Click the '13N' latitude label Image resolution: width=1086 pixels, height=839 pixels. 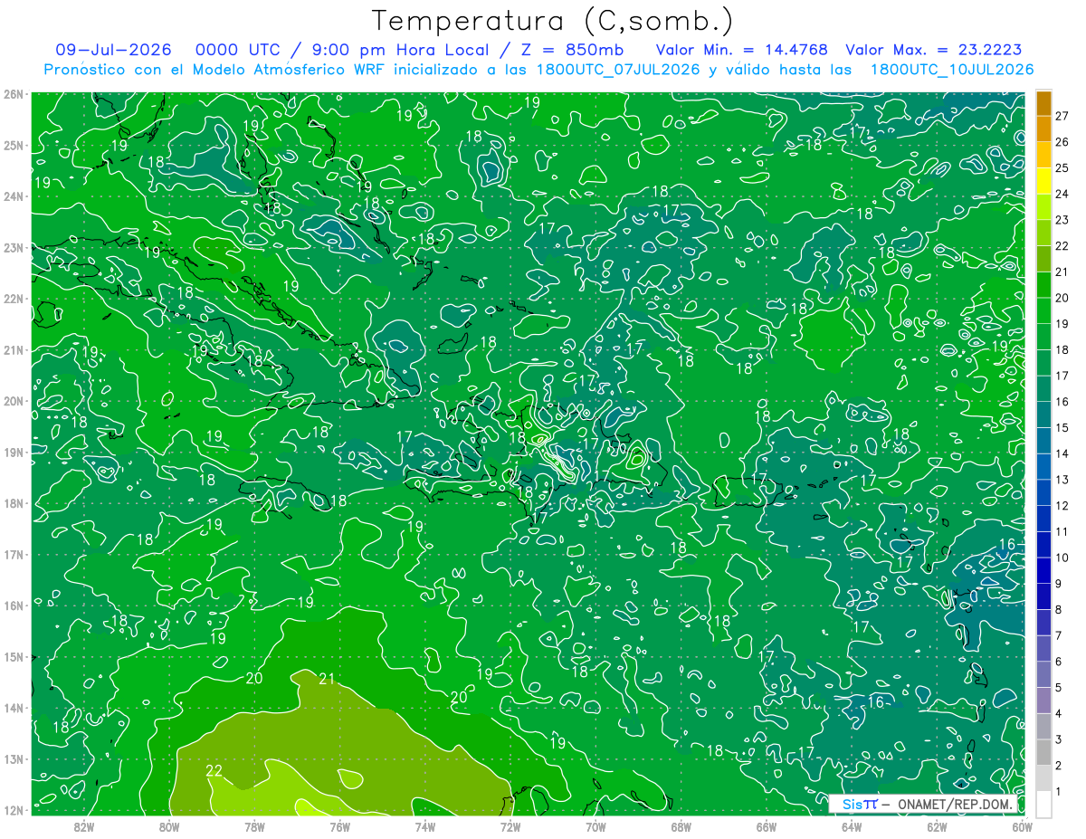14,759
